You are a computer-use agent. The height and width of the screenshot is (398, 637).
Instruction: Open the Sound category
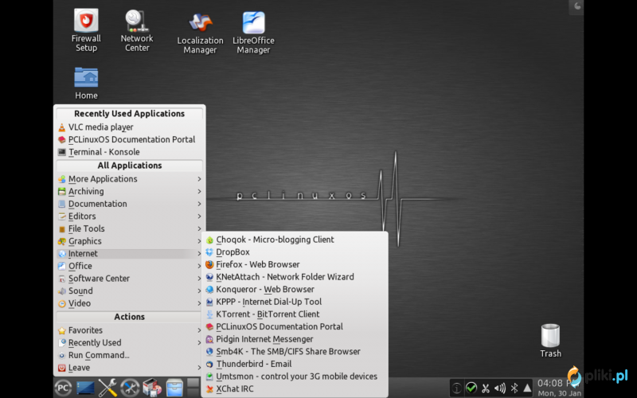pyautogui.click(x=130, y=291)
